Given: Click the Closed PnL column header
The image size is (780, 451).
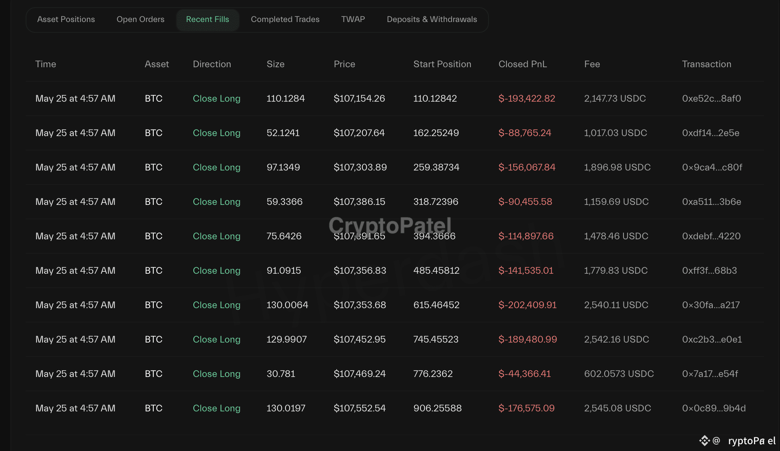Looking at the screenshot, I should [523, 64].
